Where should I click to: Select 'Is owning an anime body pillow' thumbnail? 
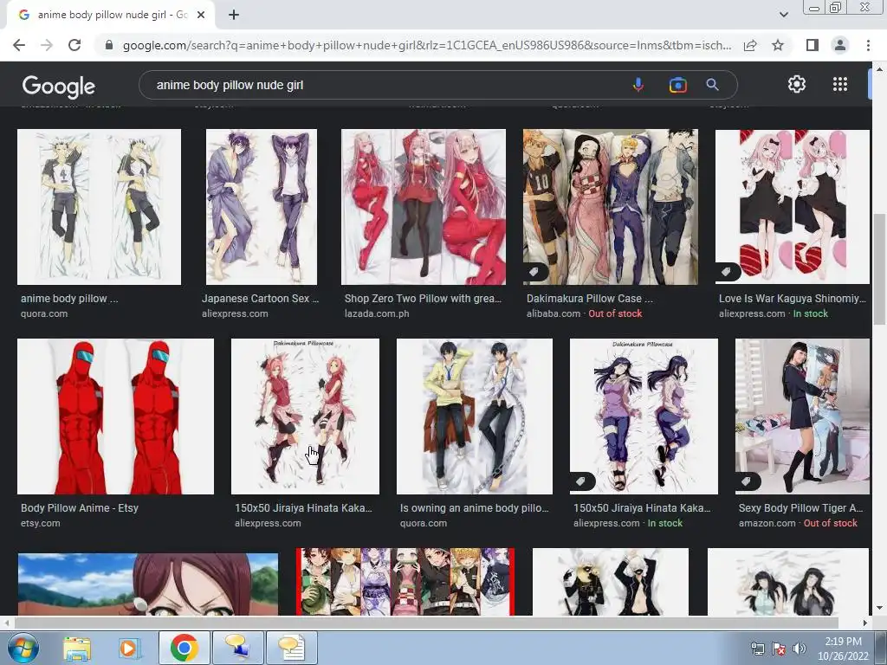click(475, 416)
